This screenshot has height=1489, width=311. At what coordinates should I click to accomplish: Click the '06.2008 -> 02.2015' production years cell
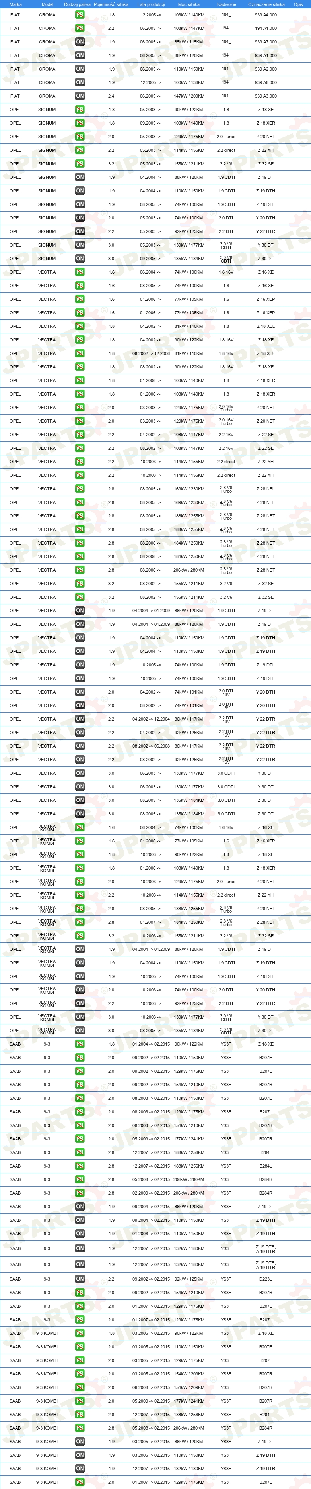pyautogui.click(x=151, y=1387)
